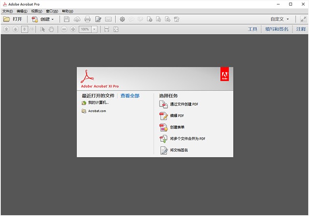Open the Create (创建) dropdown

coord(43,19)
